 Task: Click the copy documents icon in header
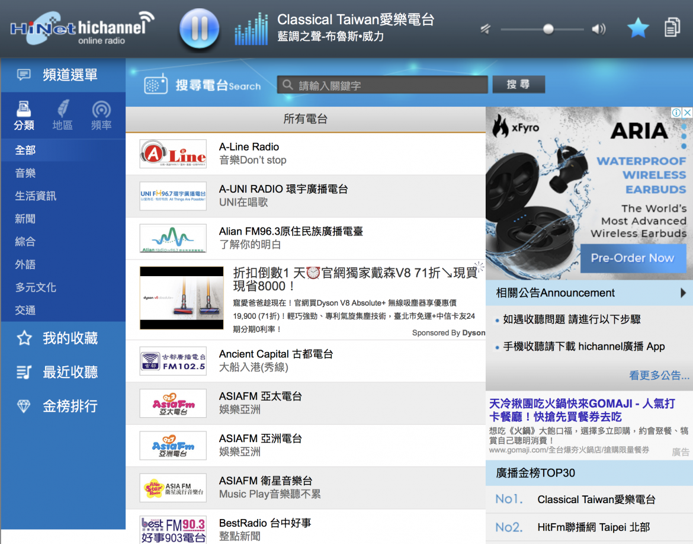[672, 28]
